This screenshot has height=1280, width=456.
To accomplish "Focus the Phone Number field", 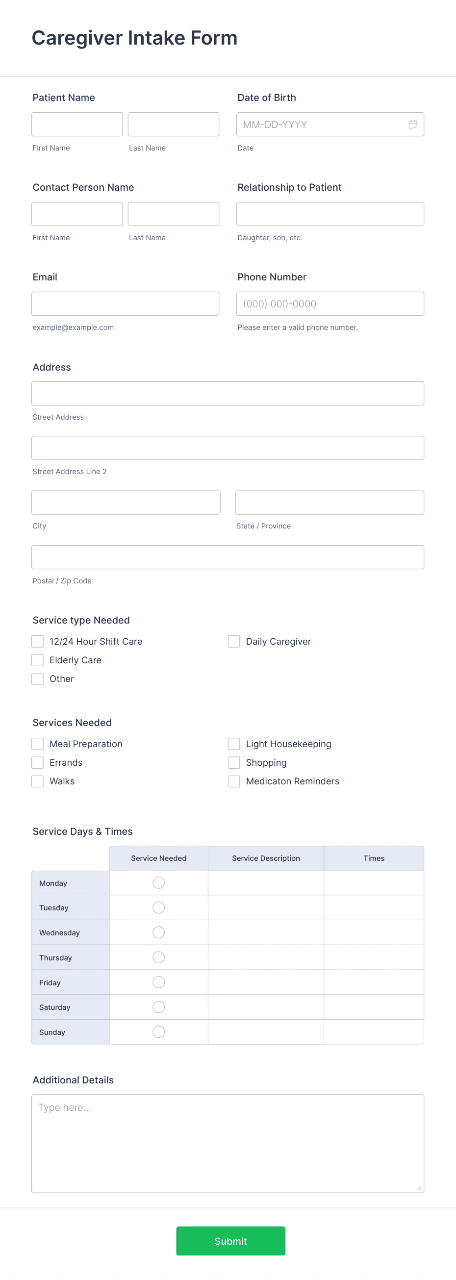I will 330,303.
